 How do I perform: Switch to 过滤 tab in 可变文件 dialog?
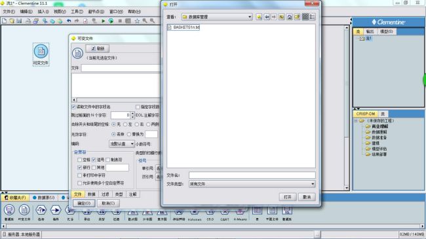point(105,194)
